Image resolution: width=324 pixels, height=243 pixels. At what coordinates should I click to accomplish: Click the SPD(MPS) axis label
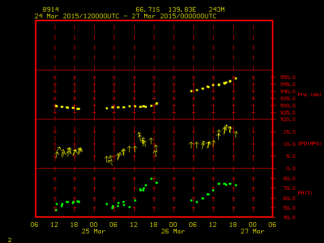pyautogui.click(x=309, y=144)
